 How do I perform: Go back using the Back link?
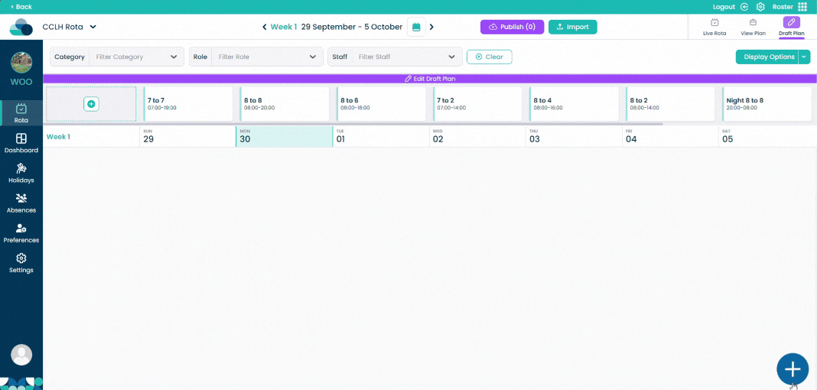coord(21,7)
